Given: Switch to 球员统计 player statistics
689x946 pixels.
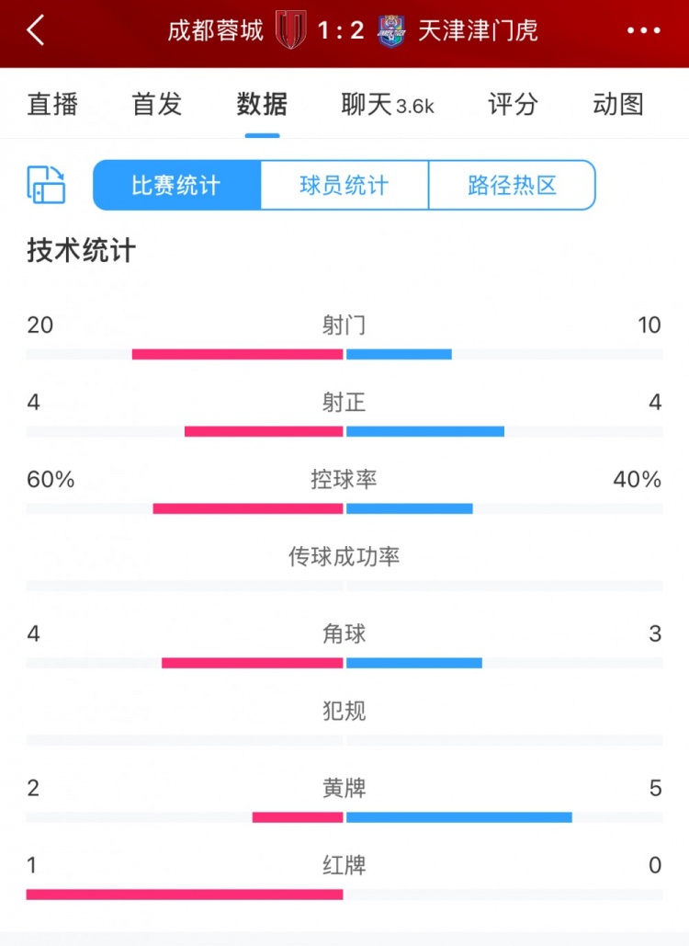Looking at the screenshot, I should pos(344,184).
